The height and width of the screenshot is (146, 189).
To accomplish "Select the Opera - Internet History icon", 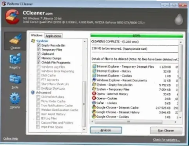I will click(x=94, y=94).
